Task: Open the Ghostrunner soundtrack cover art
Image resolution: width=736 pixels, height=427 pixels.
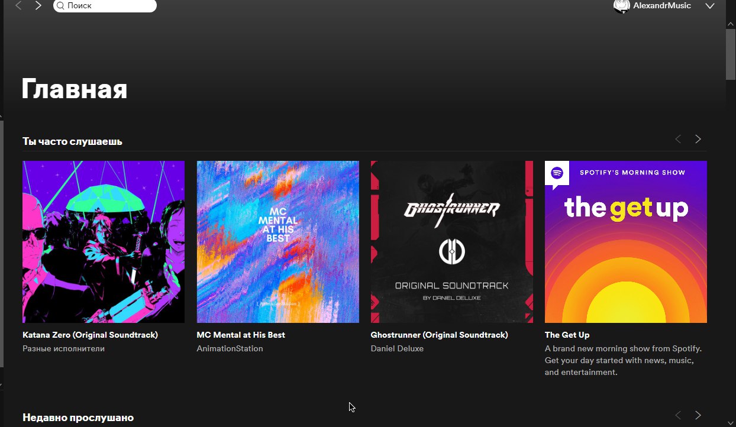Action: coord(451,242)
